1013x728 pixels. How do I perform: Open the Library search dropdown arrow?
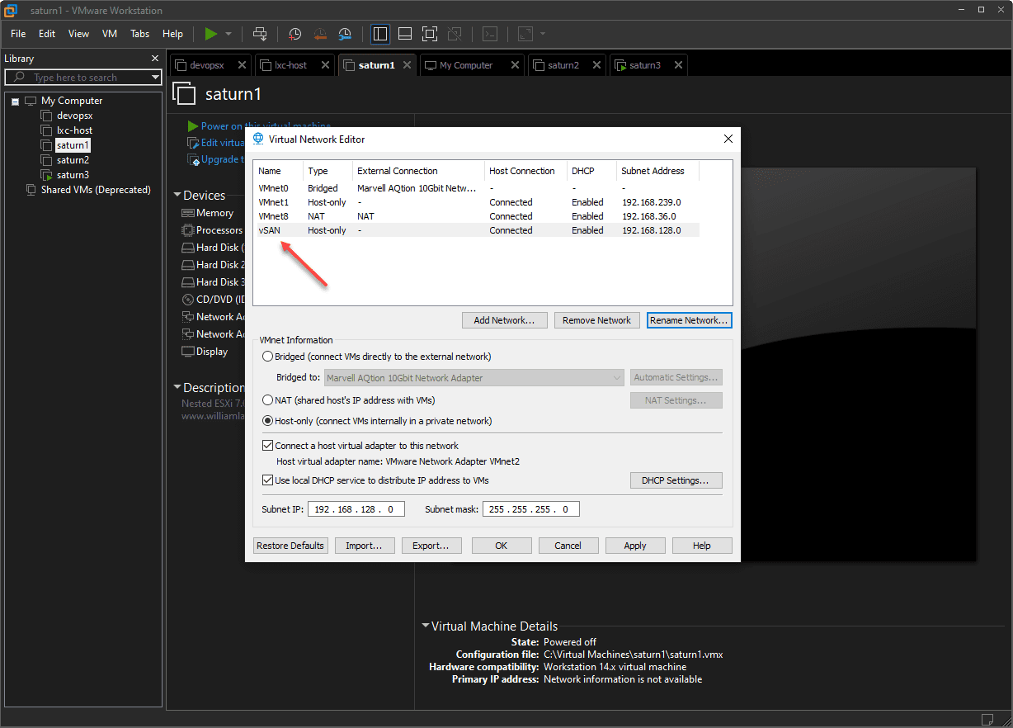pyautogui.click(x=155, y=78)
